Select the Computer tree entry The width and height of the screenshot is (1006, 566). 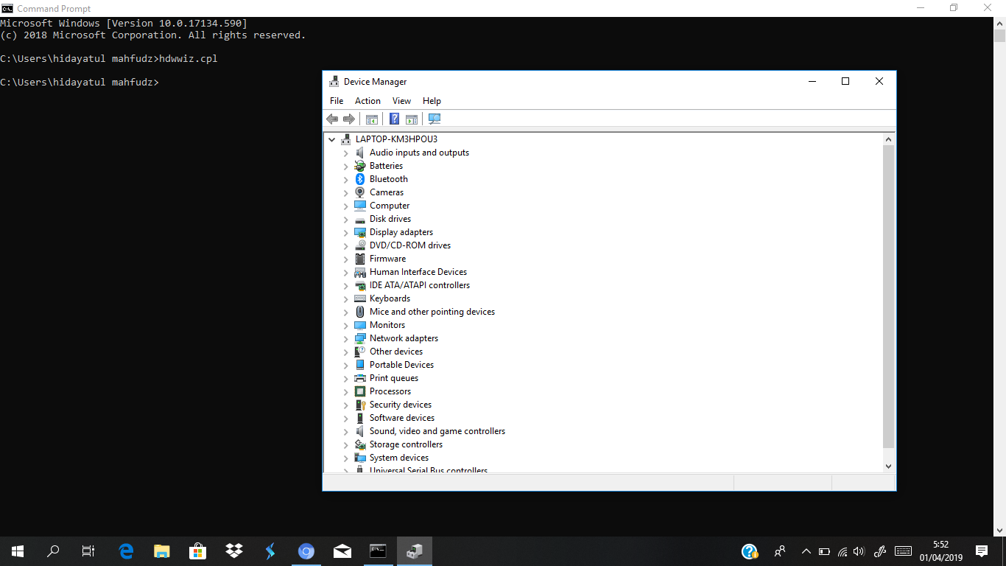(x=390, y=206)
